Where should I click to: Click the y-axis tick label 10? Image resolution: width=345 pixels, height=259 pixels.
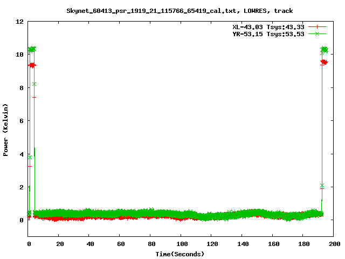tap(19, 54)
